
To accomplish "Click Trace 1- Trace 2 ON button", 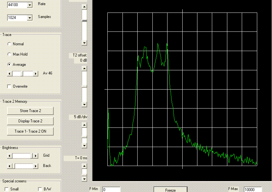I will tap(30, 131).
